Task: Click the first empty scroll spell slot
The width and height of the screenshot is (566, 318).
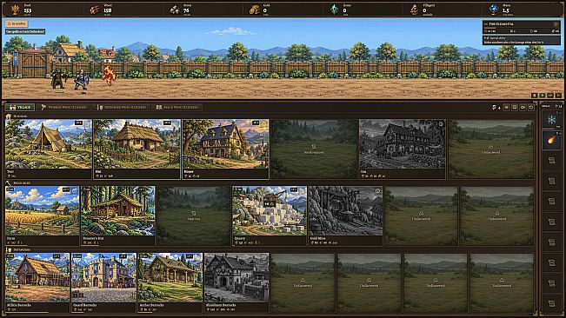Action: pyautogui.click(x=551, y=161)
